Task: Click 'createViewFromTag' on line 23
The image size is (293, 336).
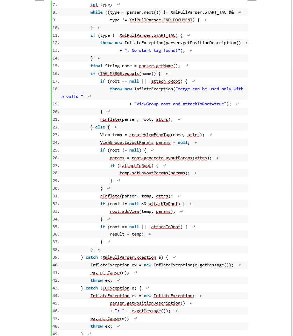Action: (x=150, y=135)
